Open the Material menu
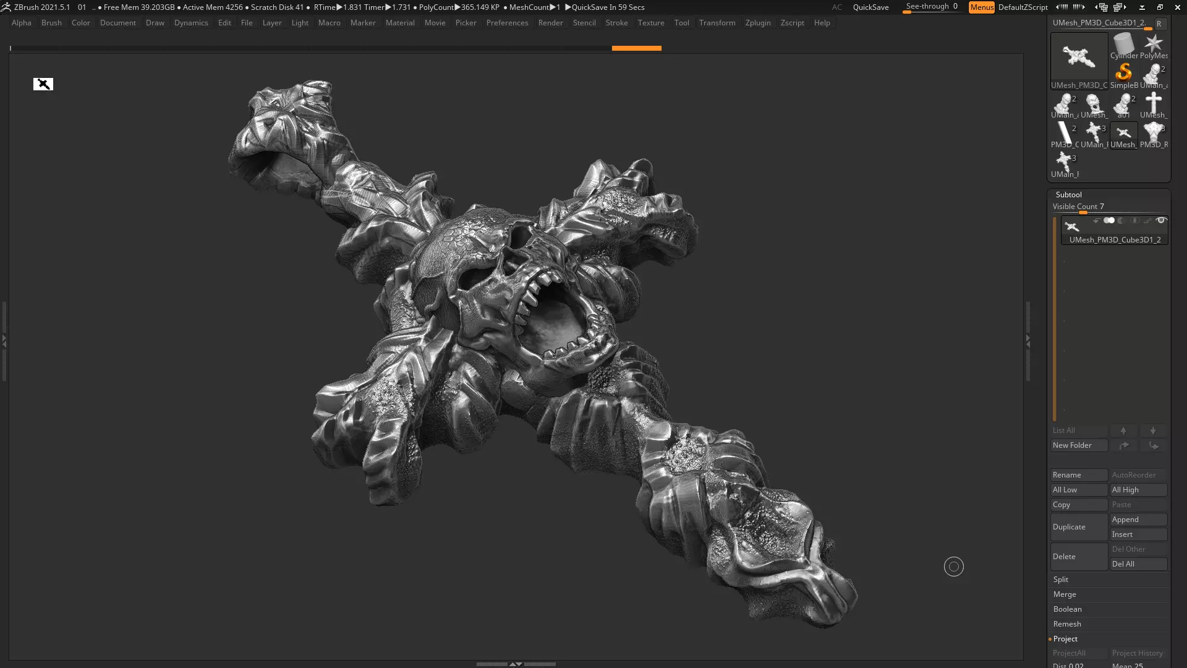This screenshot has height=668, width=1187. 399,23
